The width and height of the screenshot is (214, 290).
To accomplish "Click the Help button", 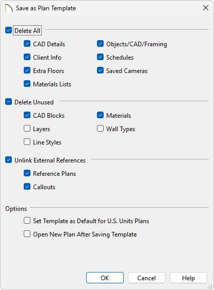I will [188, 278].
